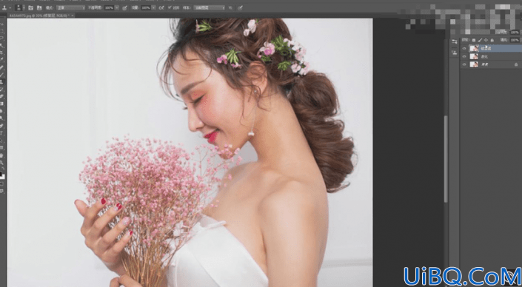Open the brush preset picker in options bar
522x287 pixels.
click(19, 7)
